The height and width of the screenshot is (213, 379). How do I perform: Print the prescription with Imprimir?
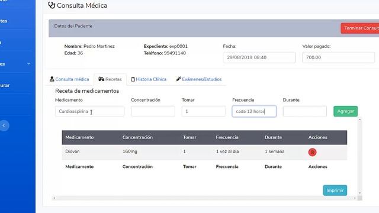[x=335, y=191]
